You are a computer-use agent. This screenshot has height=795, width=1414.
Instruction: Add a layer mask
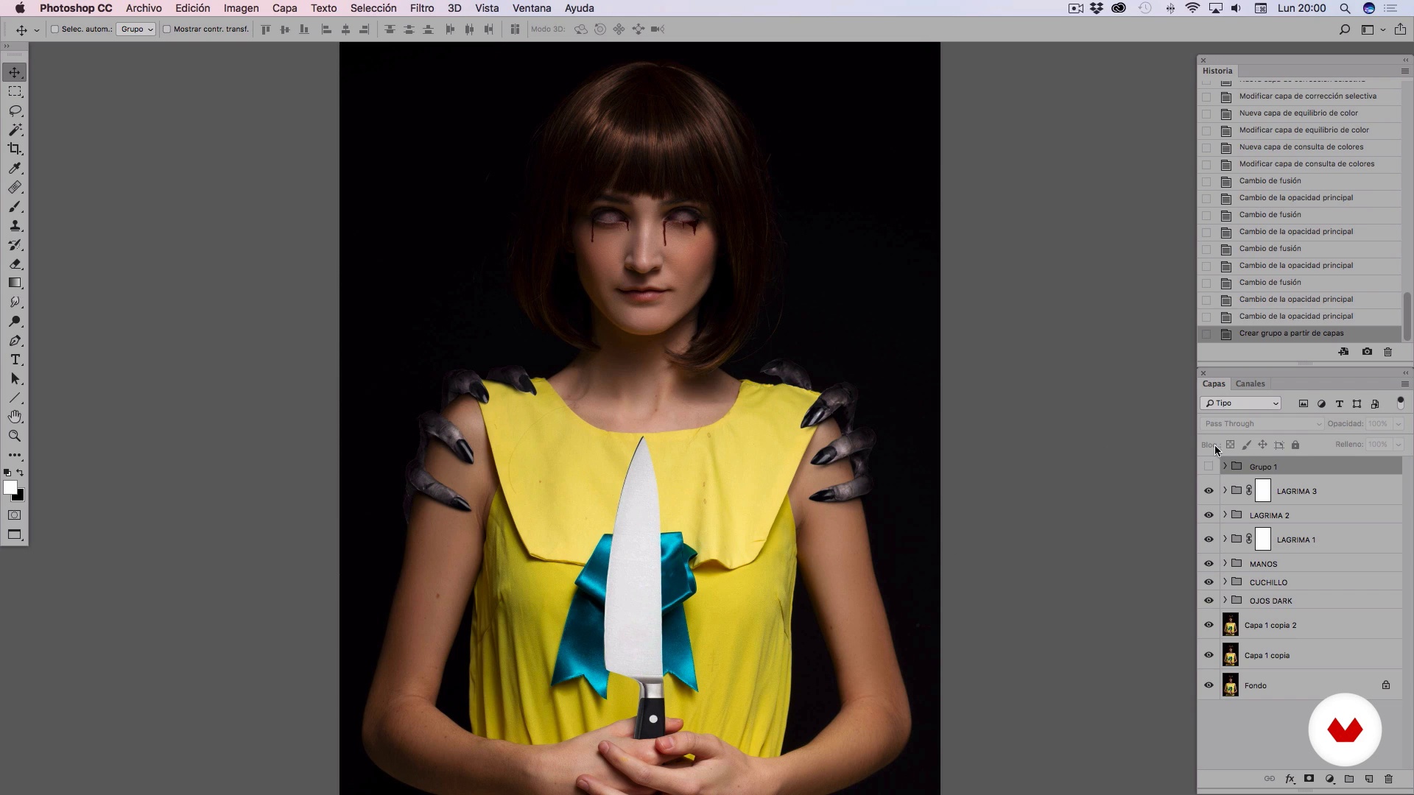[1309, 779]
